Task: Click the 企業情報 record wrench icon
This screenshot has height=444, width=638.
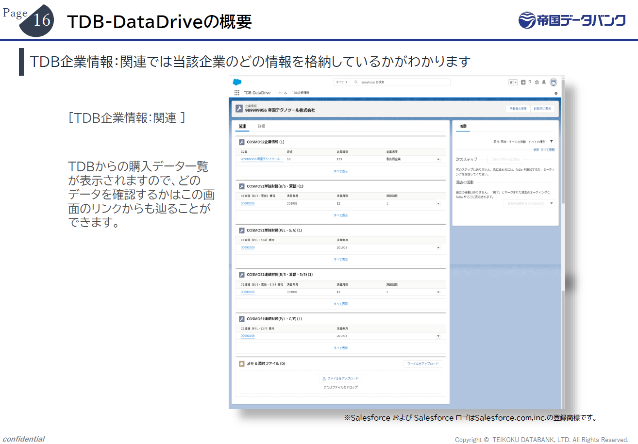Action: tap(239, 108)
